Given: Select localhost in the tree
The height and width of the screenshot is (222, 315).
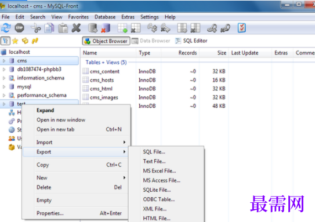Looking at the screenshot, I should (x=19, y=52).
